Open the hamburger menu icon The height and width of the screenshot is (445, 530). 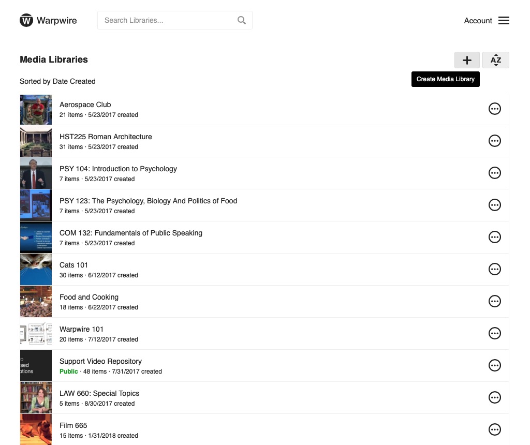[x=504, y=21]
